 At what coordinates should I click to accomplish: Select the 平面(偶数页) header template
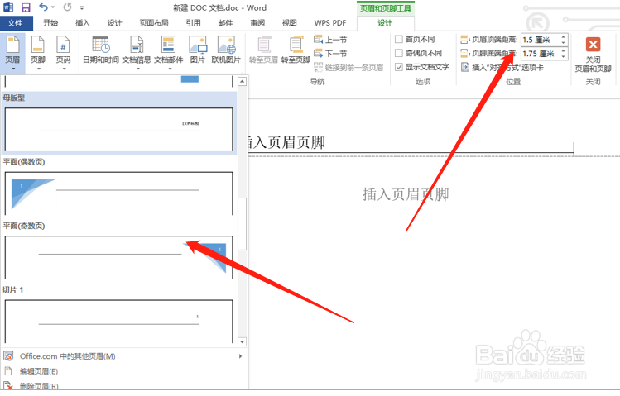point(118,193)
